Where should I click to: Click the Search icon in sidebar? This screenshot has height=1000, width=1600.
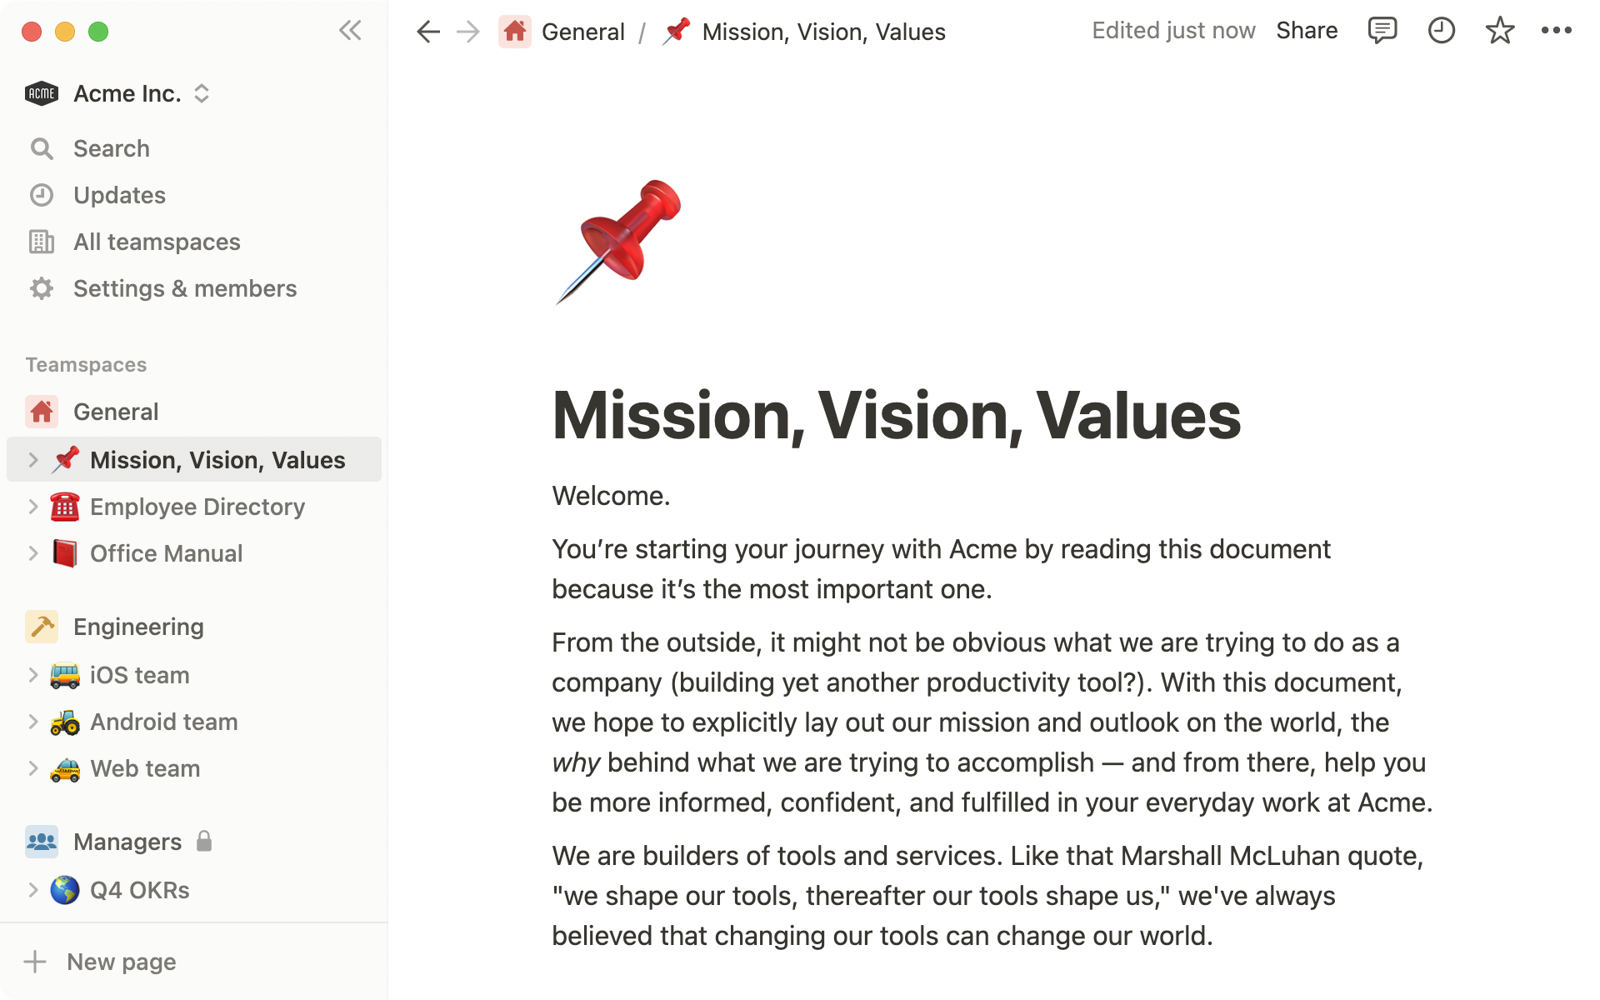point(42,147)
